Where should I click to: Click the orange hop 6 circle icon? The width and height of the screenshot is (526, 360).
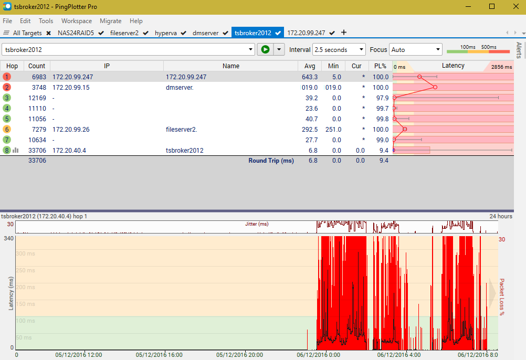tap(7, 129)
